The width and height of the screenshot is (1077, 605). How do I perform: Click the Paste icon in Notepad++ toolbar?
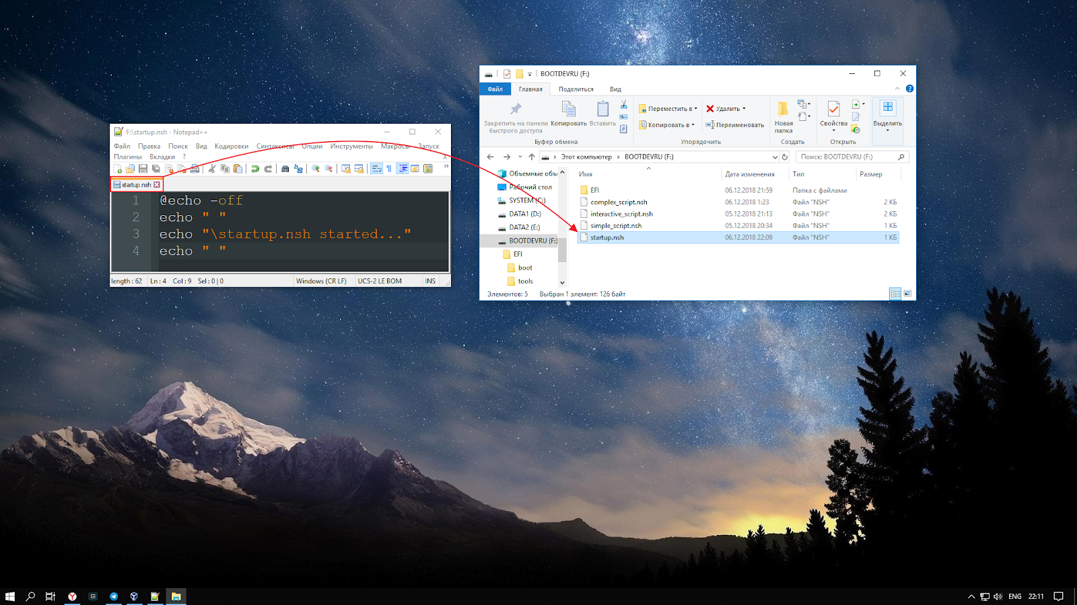click(x=238, y=169)
